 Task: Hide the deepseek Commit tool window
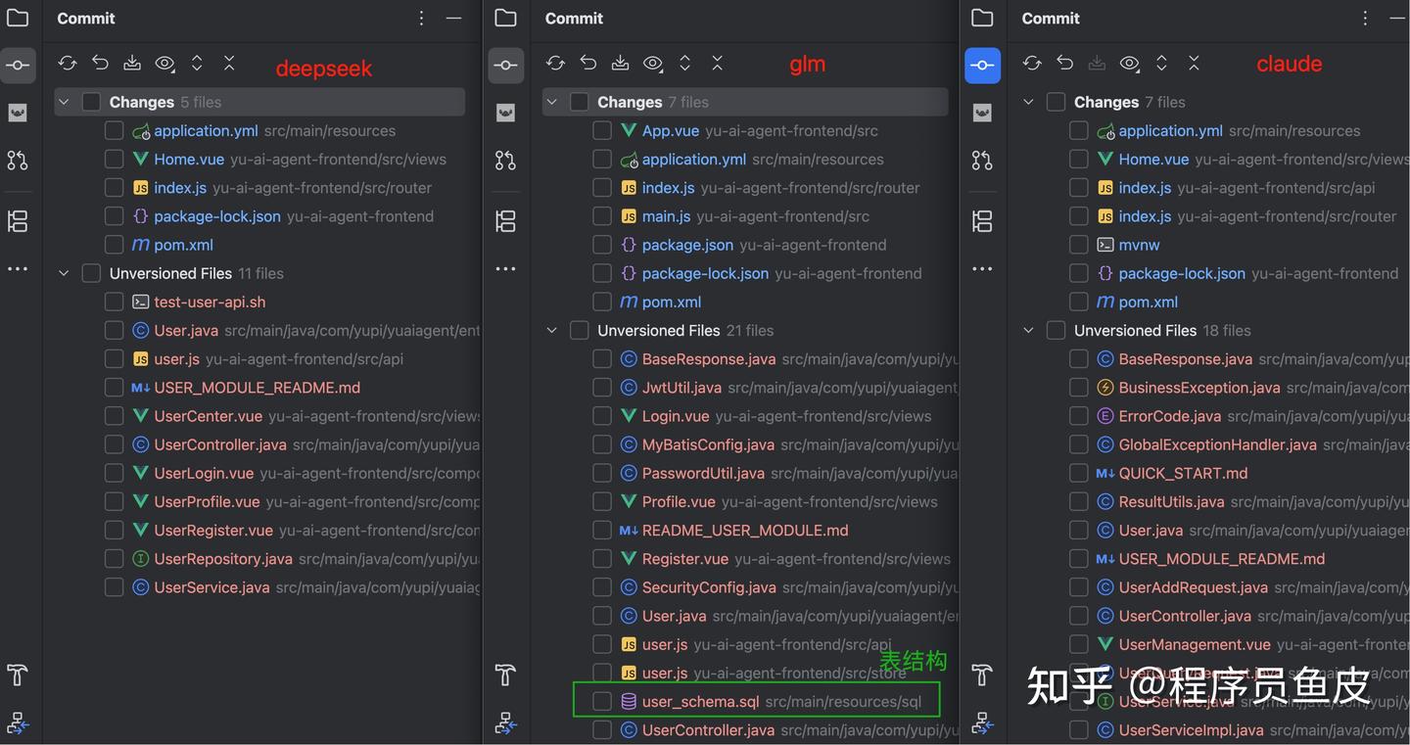pyautogui.click(x=453, y=19)
